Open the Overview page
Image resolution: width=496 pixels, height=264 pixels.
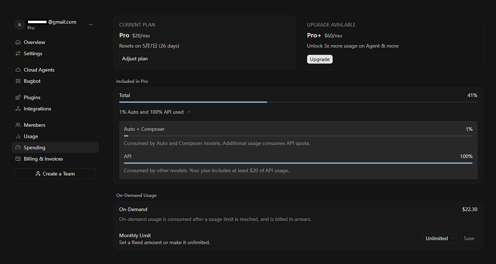[x=55, y=43]
